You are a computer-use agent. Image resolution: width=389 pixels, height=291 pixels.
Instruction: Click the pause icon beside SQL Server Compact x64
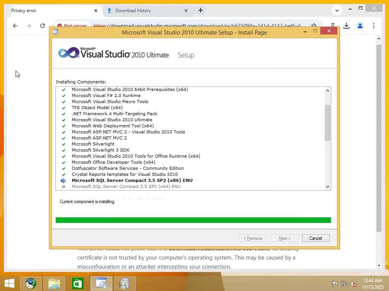[63, 186]
